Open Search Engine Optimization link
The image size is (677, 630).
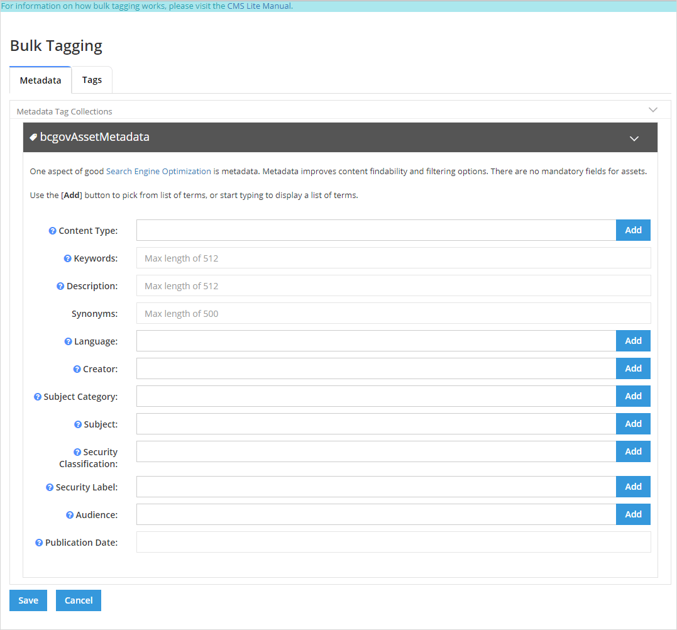[158, 171]
